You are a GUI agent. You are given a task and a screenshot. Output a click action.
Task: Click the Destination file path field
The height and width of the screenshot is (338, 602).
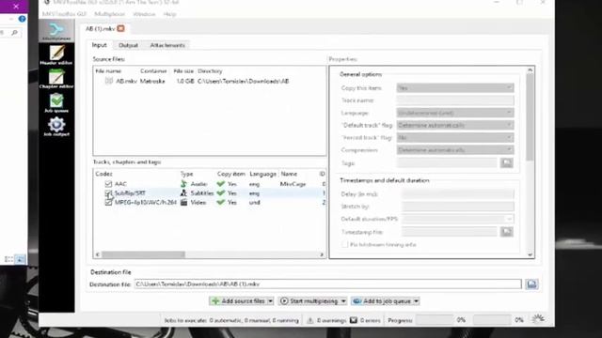(x=328, y=284)
